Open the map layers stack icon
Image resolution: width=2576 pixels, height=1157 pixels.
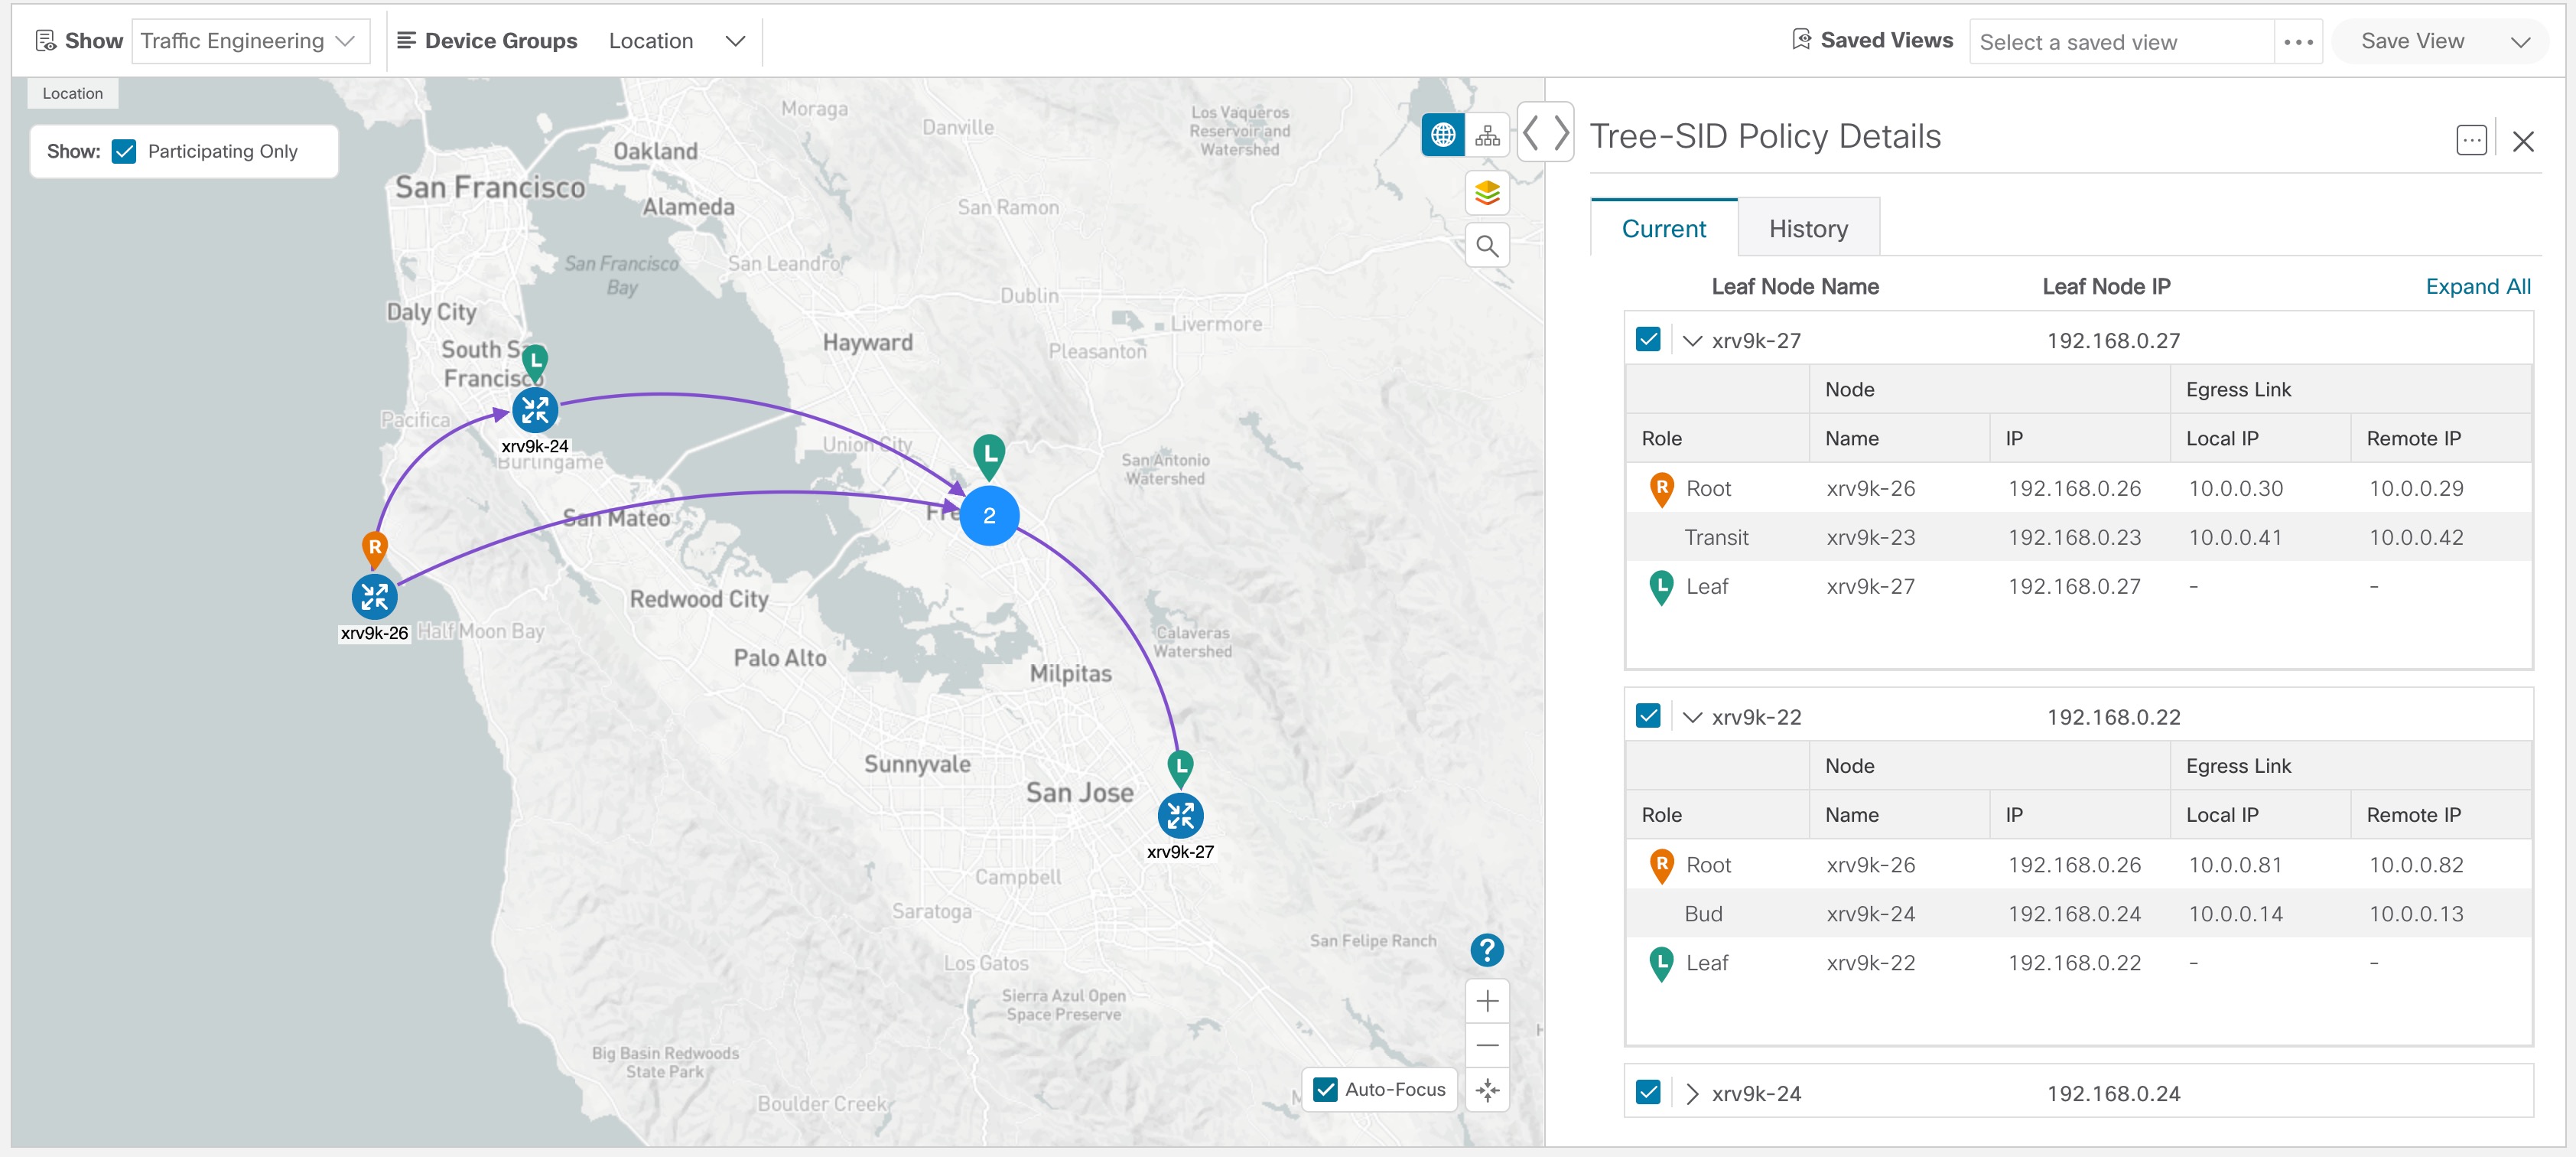tap(1487, 192)
